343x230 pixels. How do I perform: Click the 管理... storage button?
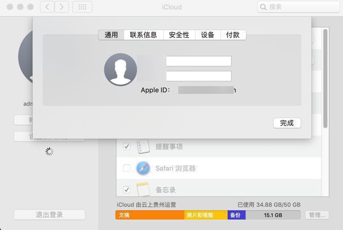[317, 215]
